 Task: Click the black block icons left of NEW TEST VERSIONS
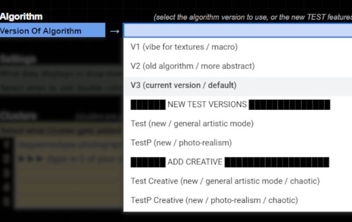pyautogui.click(x=148, y=105)
